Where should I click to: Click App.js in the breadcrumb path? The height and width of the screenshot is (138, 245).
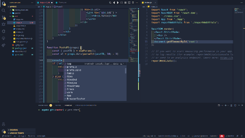47,7
